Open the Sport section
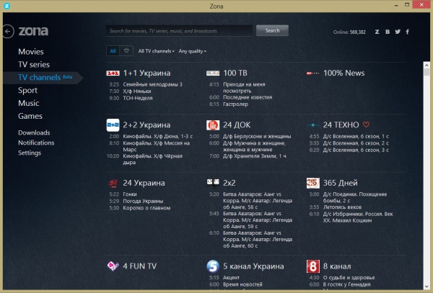The width and height of the screenshot is (433, 293). click(27, 90)
